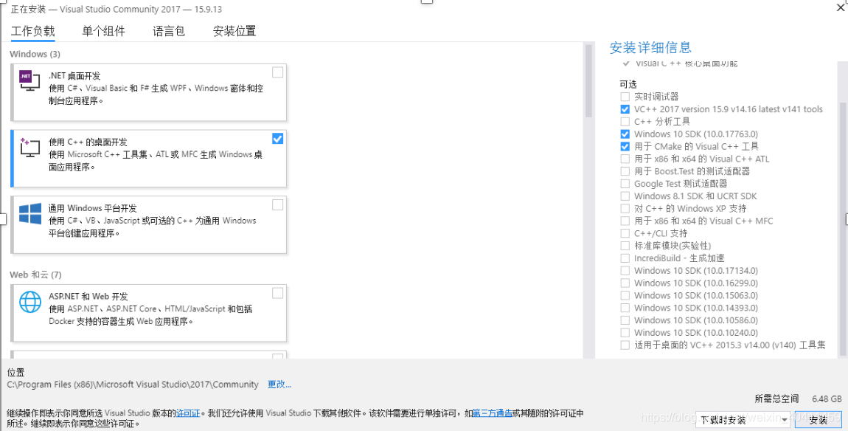Check Google Test 测试适配器

coord(625,184)
